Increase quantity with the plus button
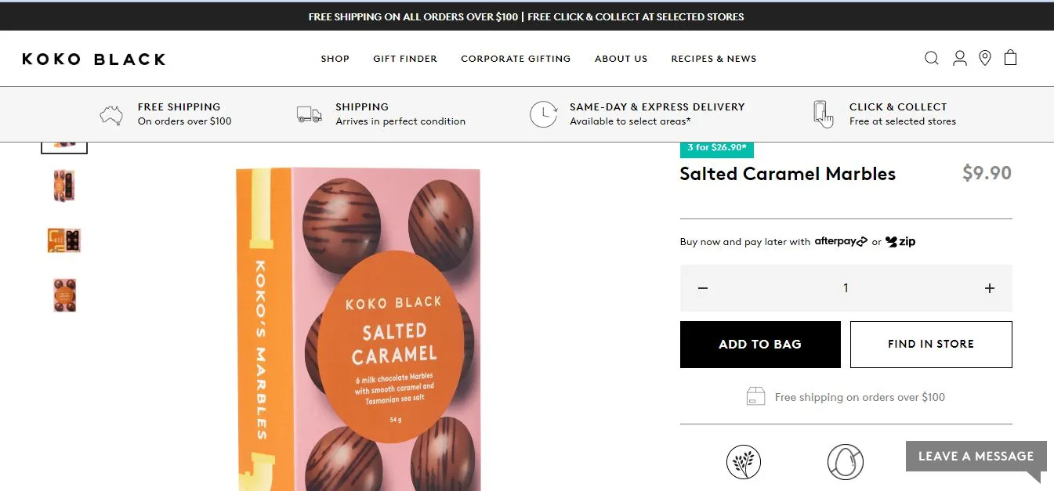Image resolution: width=1054 pixels, height=491 pixels. click(989, 288)
